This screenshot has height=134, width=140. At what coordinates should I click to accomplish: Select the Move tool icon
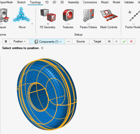21,15
